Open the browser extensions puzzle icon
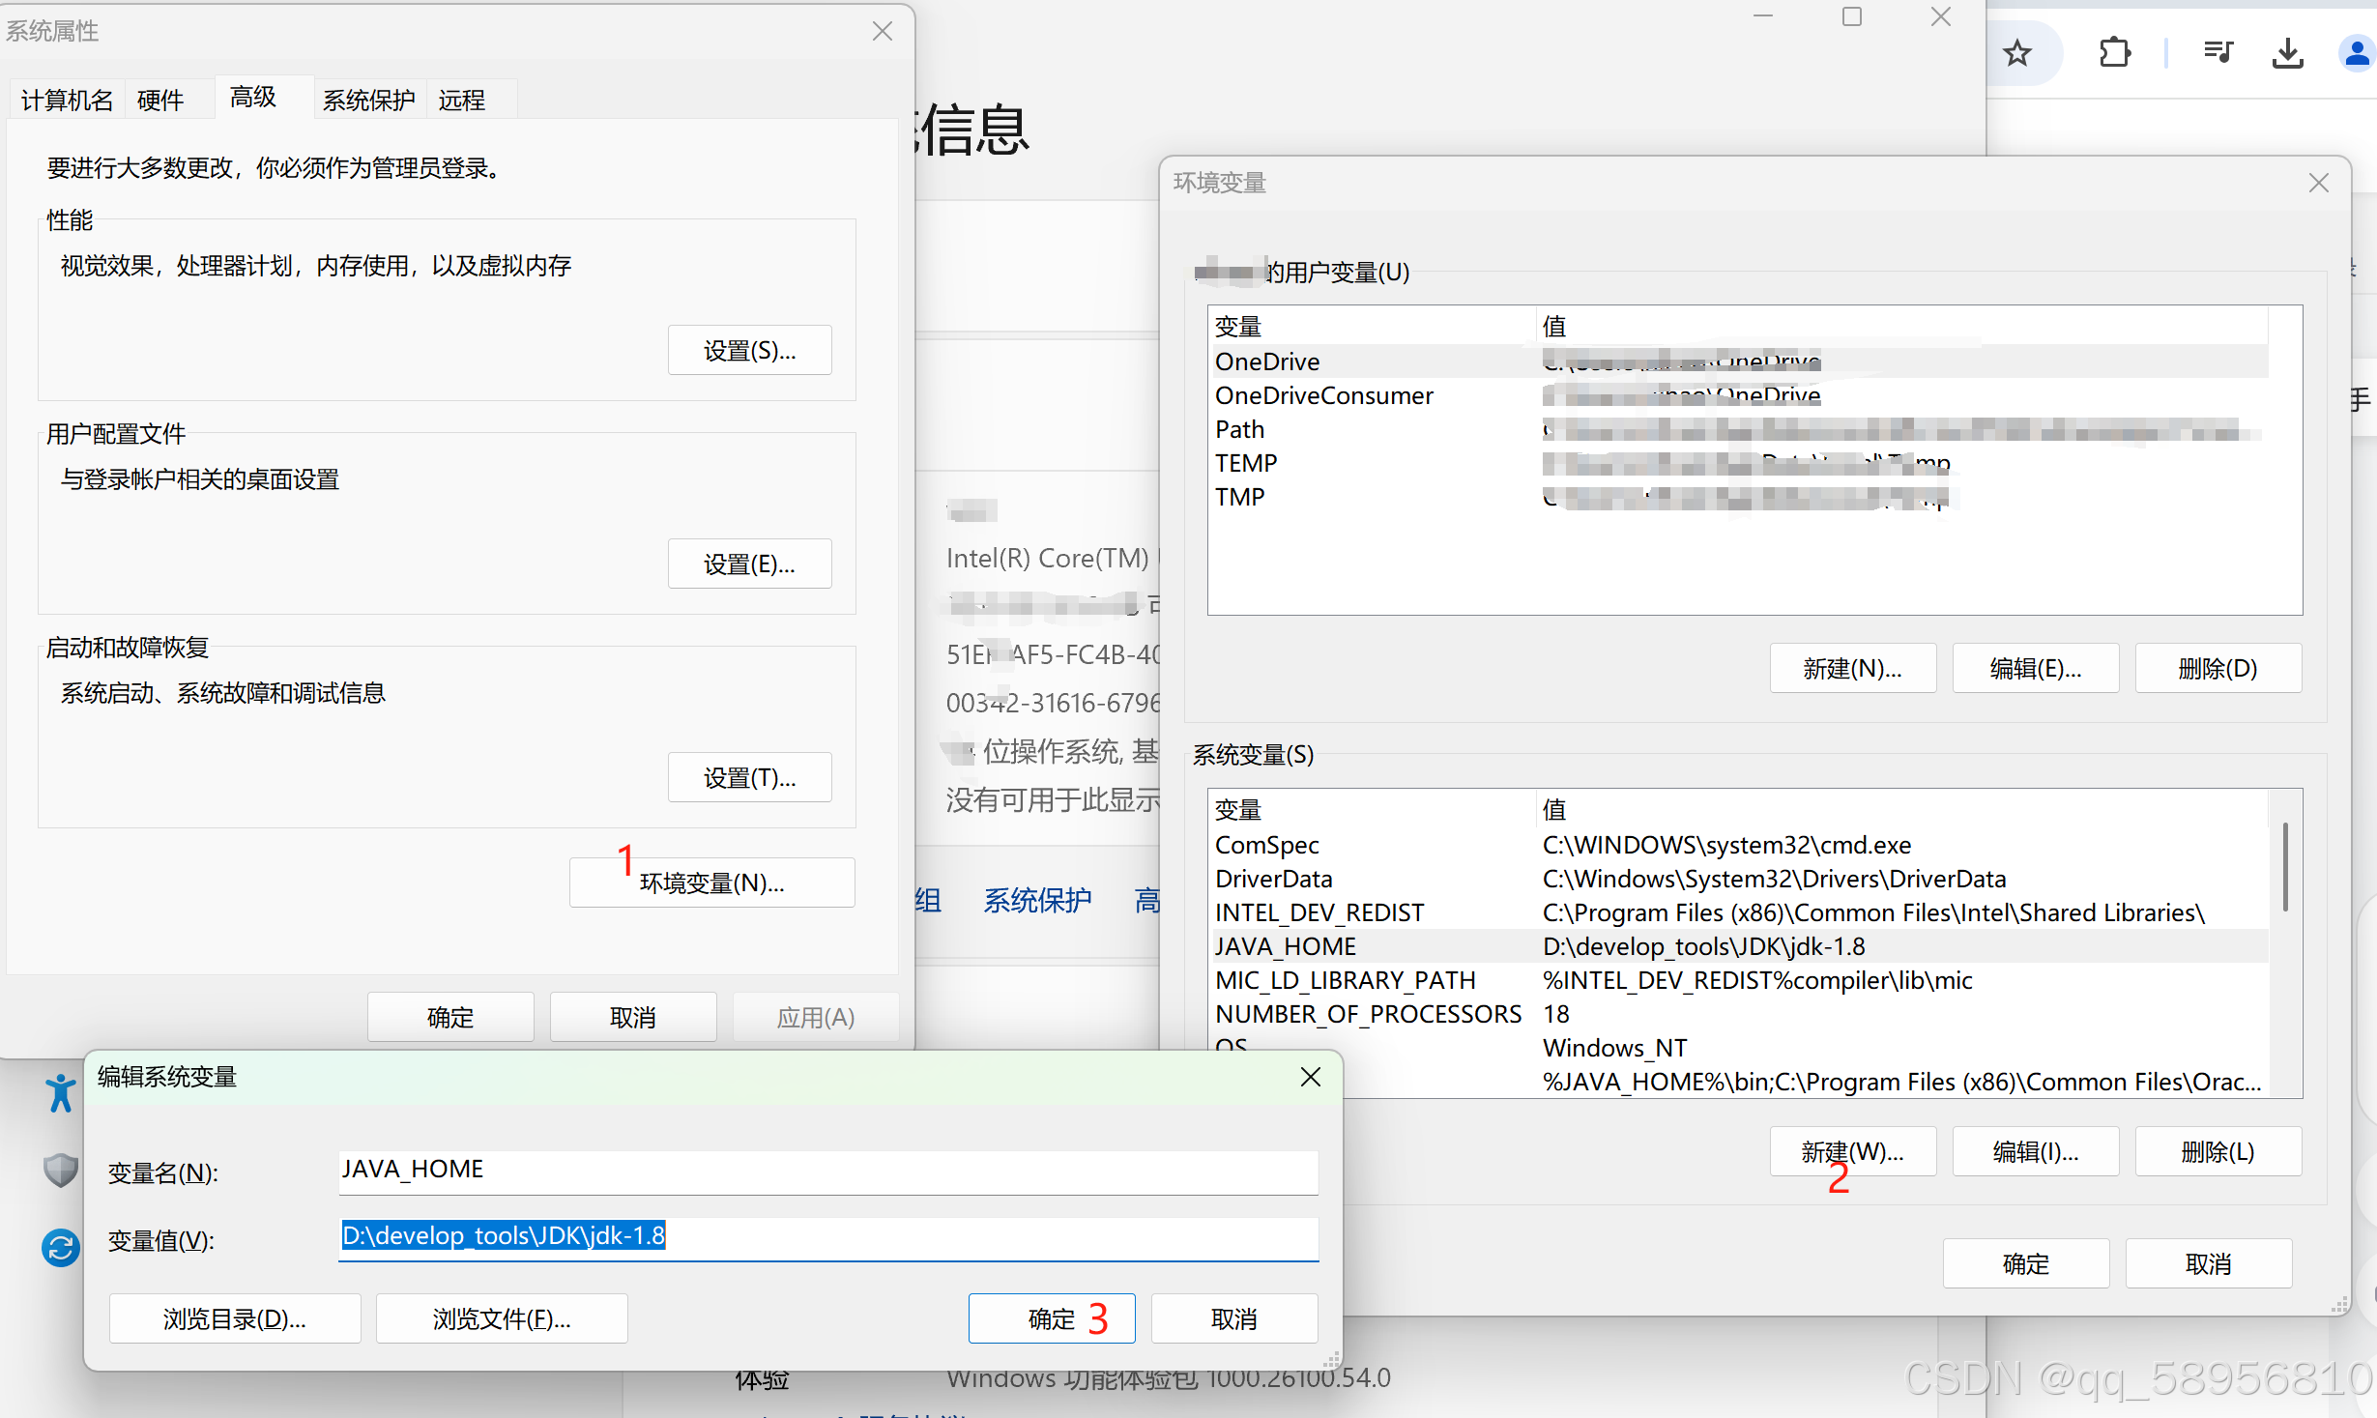Screen dimensions: 2377x1418 [2114, 53]
